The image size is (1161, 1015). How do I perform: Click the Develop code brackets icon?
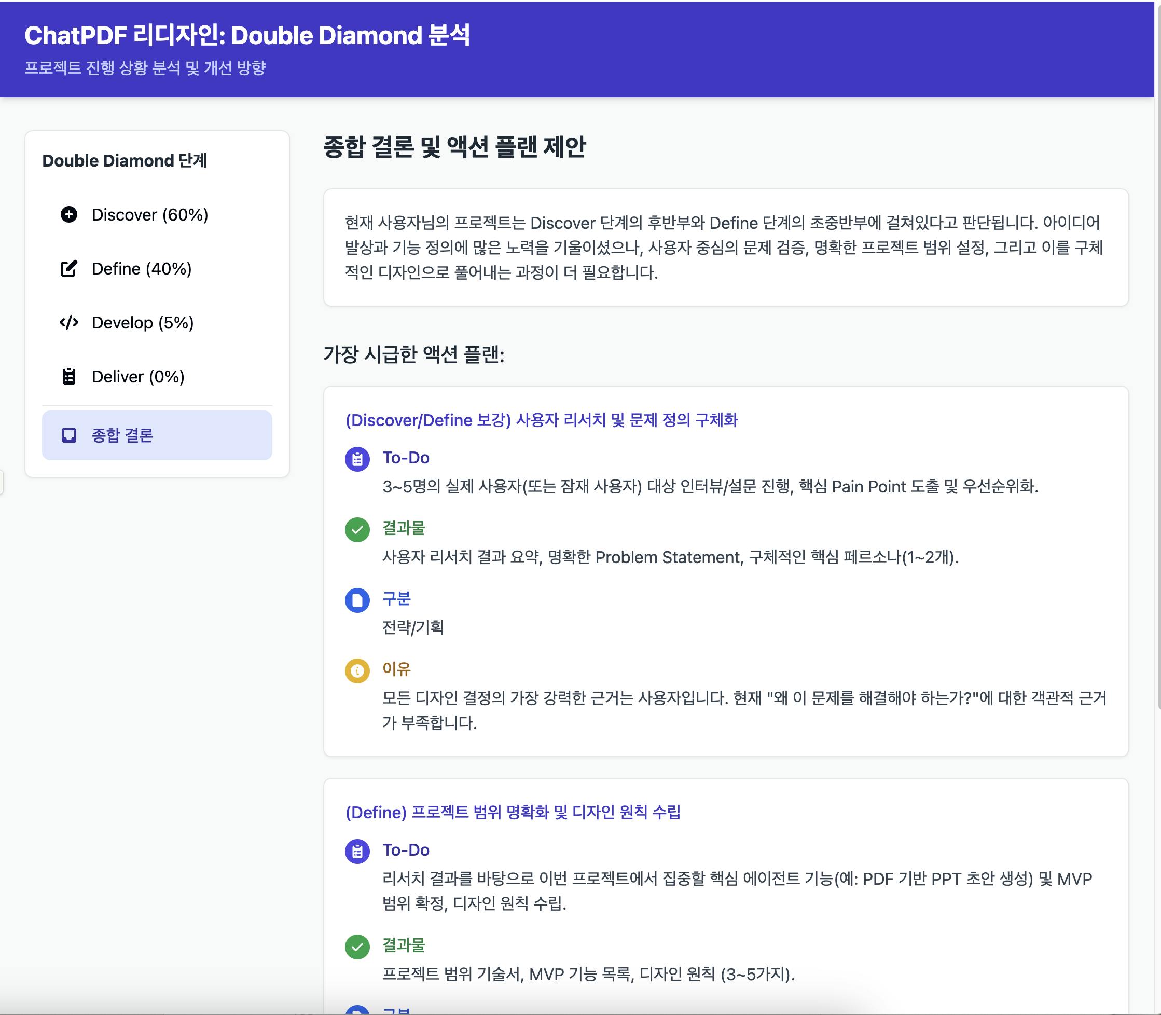68,322
